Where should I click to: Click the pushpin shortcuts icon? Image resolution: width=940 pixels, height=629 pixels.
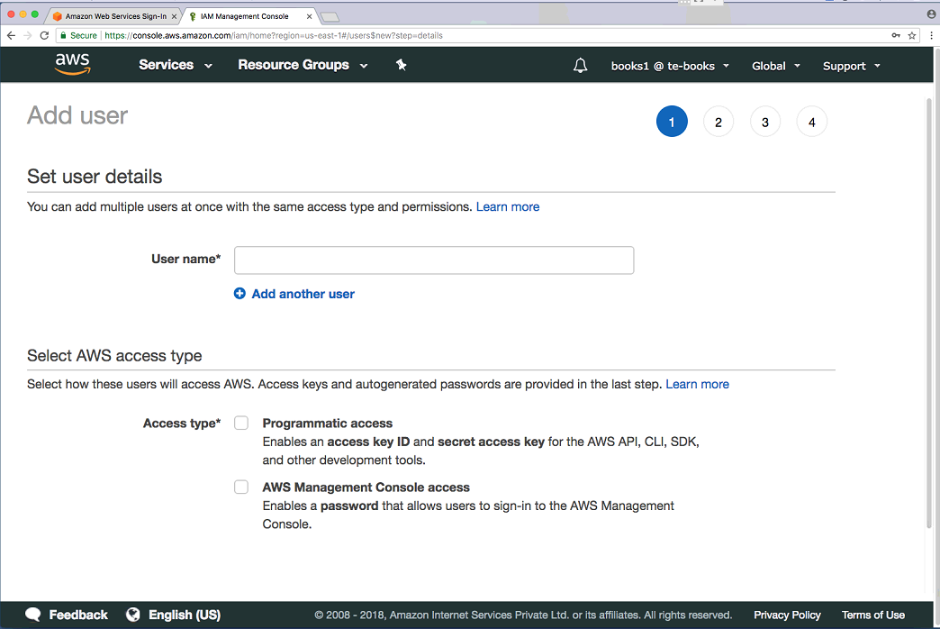(x=401, y=65)
